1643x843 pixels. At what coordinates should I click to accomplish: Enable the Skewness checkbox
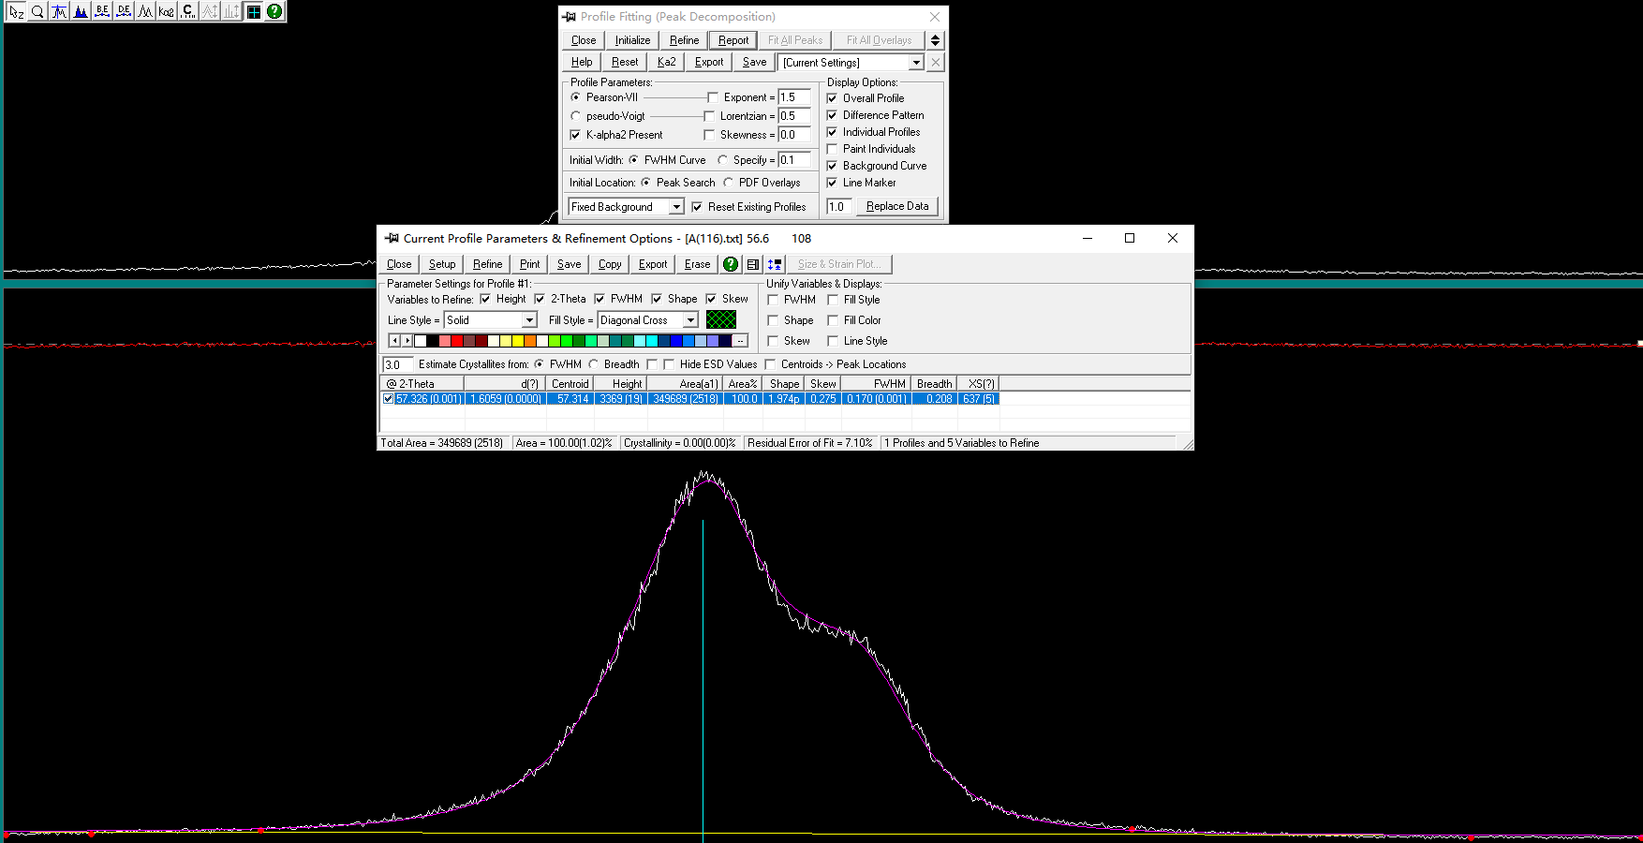point(709,135)
